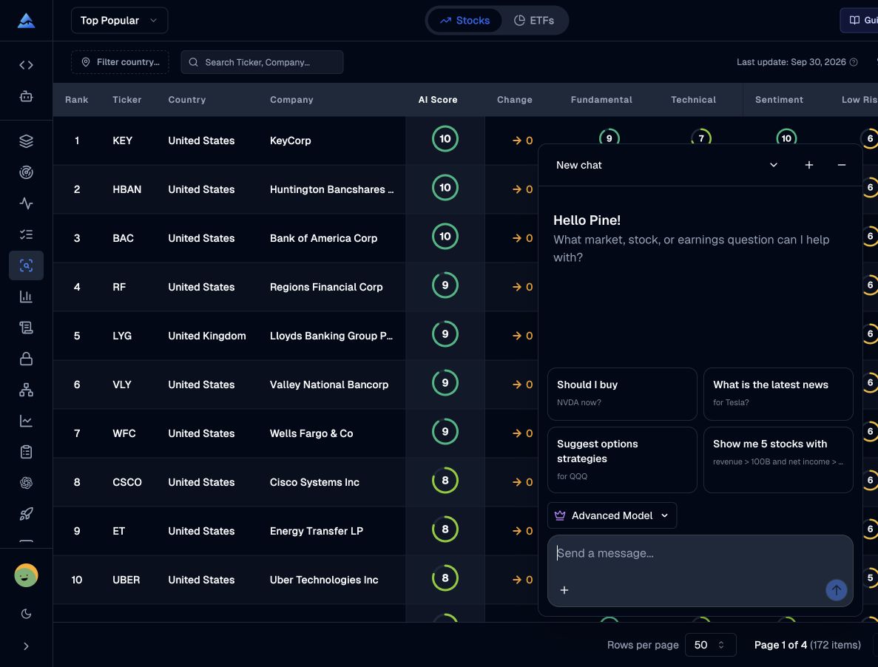
Task: Sort by the Change column header
Action: (x=515, y=100)
